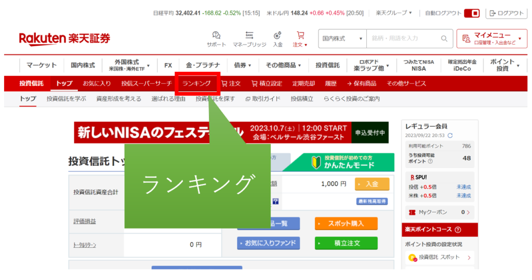Viewport: 532px width, 280px height.
Task: Click the green 積立注文 button
Action: tap(345, 243)
